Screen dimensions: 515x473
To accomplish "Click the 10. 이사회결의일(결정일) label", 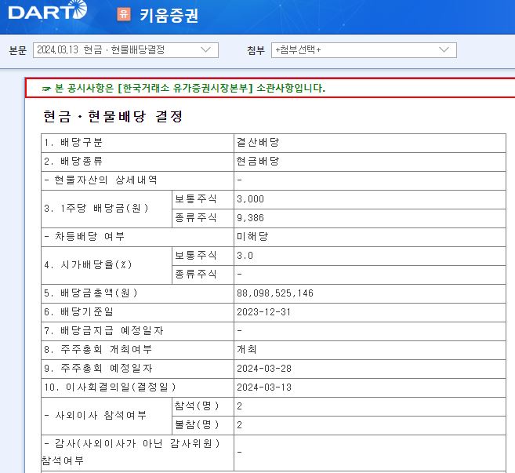I will [x=110, y=387].
